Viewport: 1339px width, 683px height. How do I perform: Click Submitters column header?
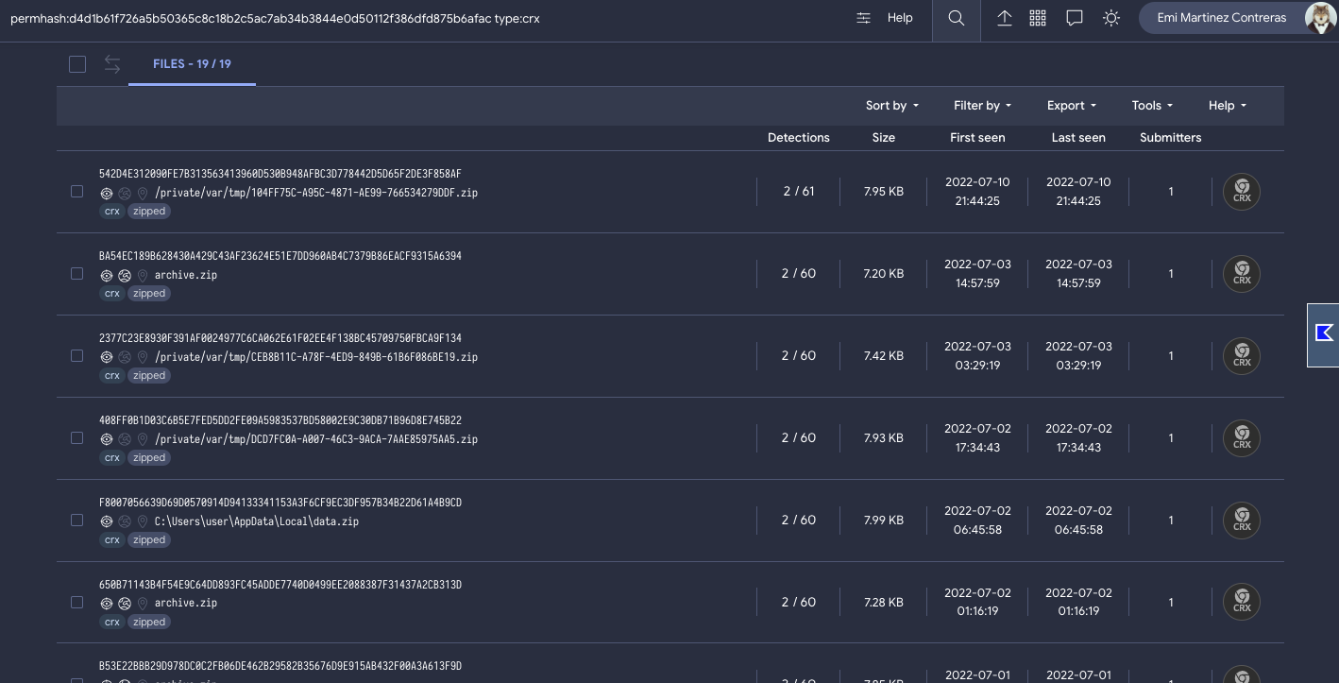[x=1171, y=138]
